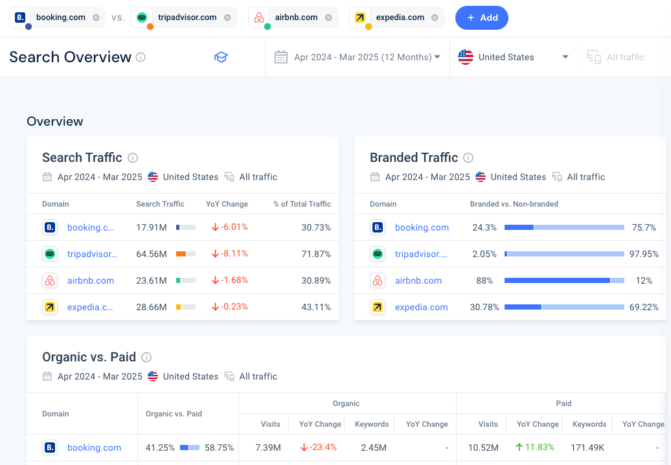Open airbnb.com link in Branded Traffic table
The width and height of the screenshot is (671, 465).
pyautogui.click(x=418, y=280)
